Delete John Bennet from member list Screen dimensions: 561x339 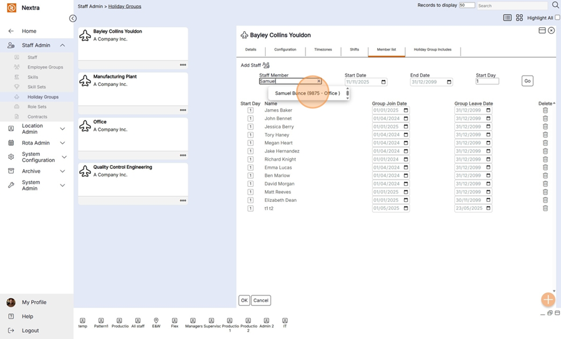545,118
